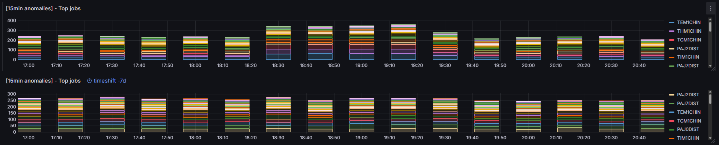
Task: Click TIM1CHIN label in bottom legend
Action: pyautogui.click(x=688, y=138)
